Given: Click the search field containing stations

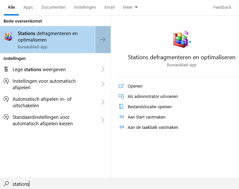Looking at the screenshot, I should pos(123,184).
